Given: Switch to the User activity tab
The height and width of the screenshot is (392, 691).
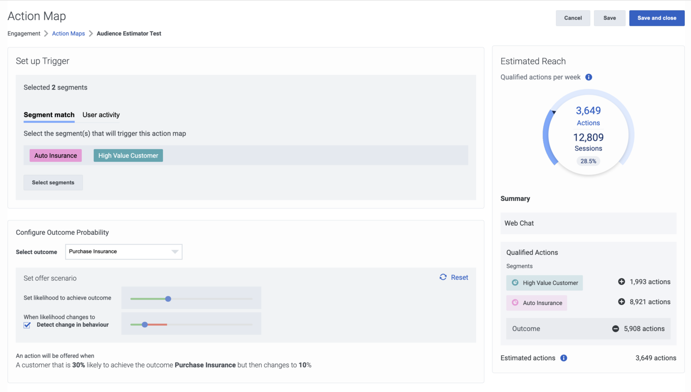Looking at the screenshot, I should click(101, 115).
